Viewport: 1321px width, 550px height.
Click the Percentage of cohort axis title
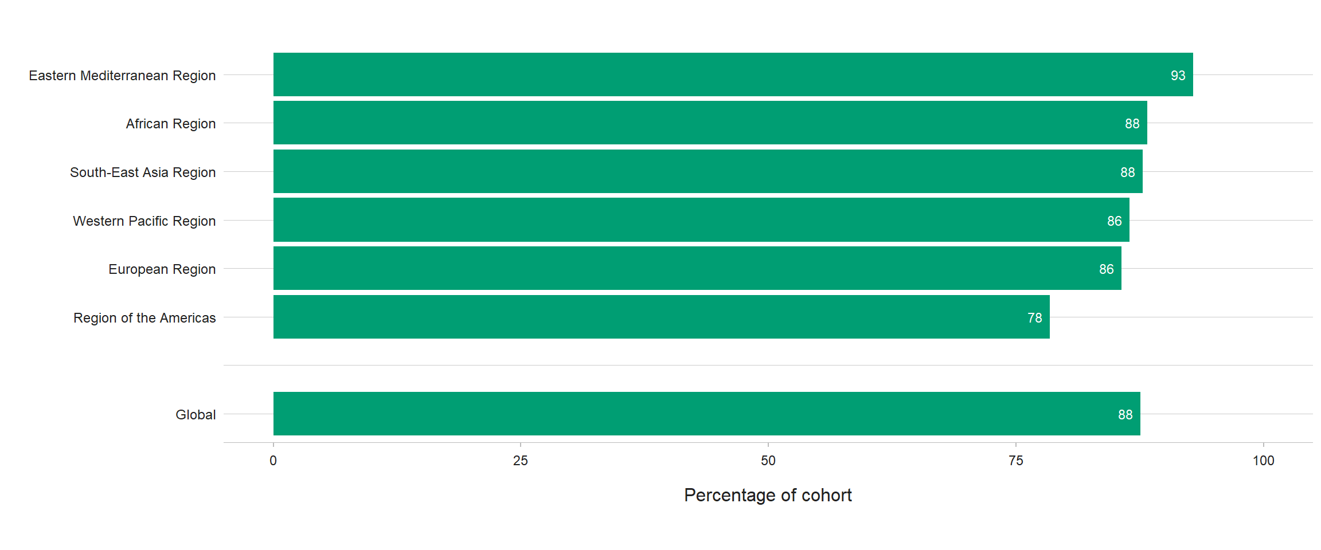768,495
